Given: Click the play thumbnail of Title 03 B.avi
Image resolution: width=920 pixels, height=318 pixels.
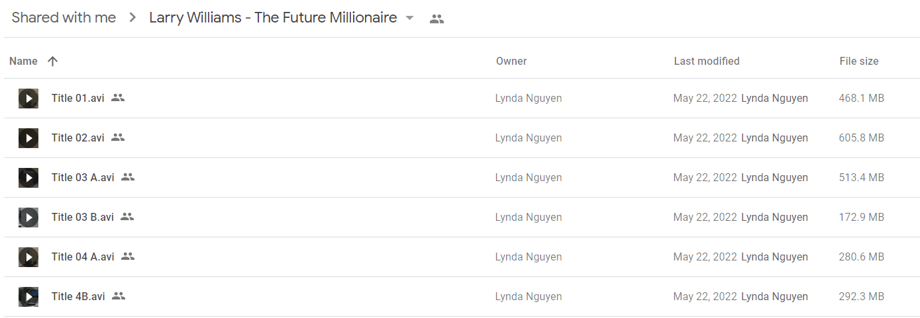Looking at the screenshot, I should click(x=28, y=218).
